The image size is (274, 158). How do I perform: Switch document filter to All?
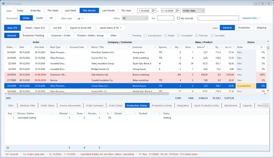[51, 18]
